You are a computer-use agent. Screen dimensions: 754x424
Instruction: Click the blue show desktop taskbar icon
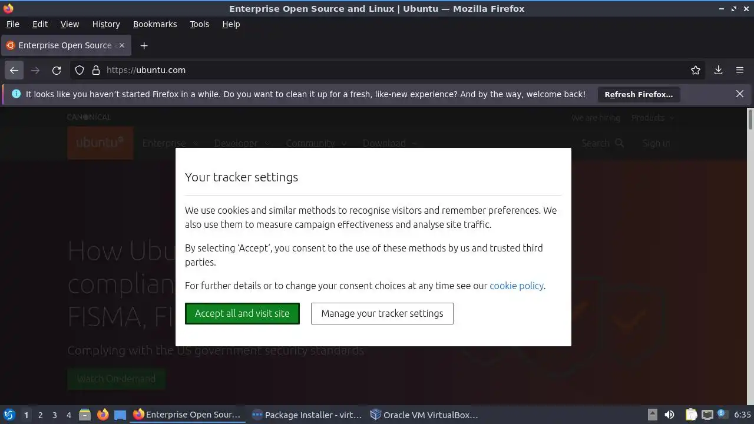click(120, 415)
